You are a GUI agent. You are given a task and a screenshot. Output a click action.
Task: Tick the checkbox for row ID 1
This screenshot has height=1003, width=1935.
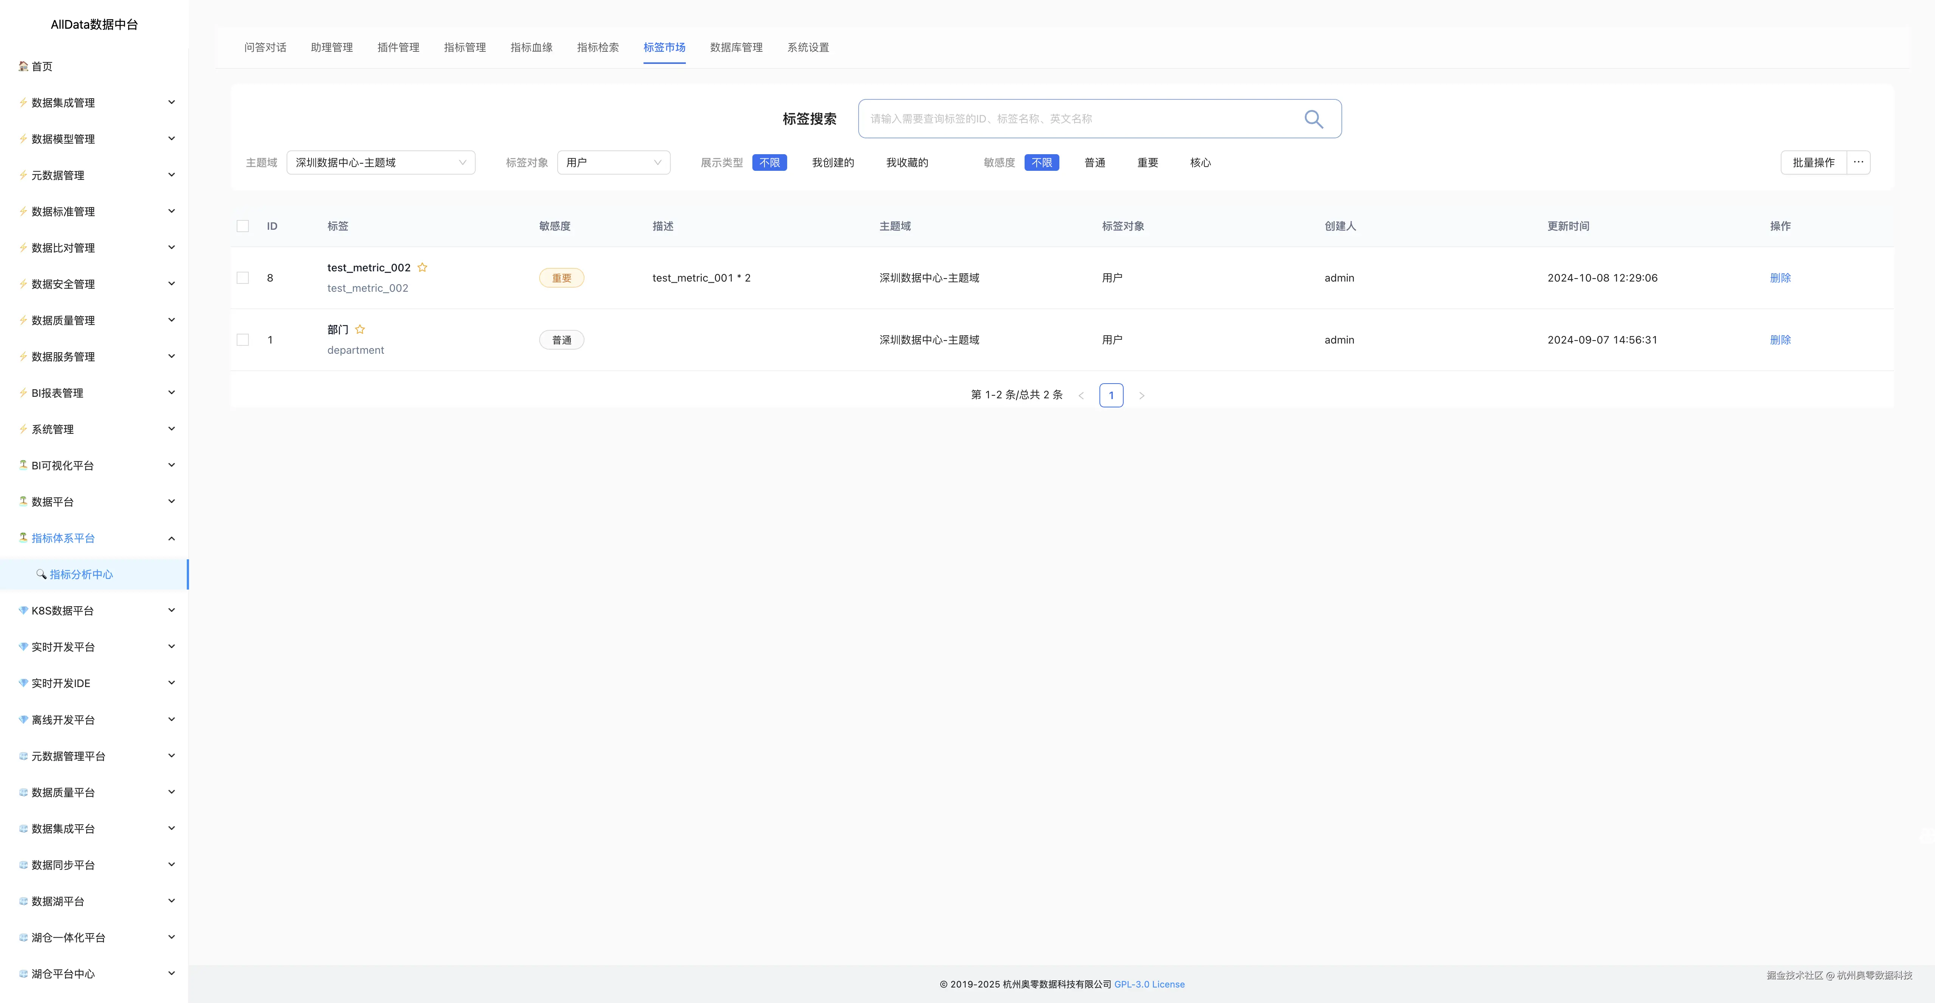(x=243, y=340)
